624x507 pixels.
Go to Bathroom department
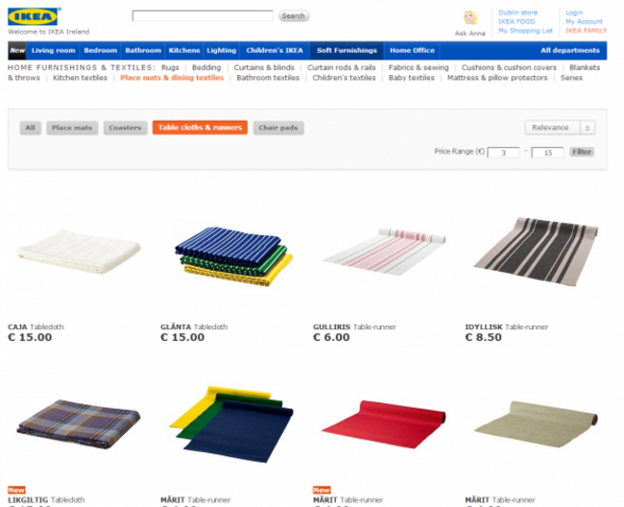tap(143, 51)
